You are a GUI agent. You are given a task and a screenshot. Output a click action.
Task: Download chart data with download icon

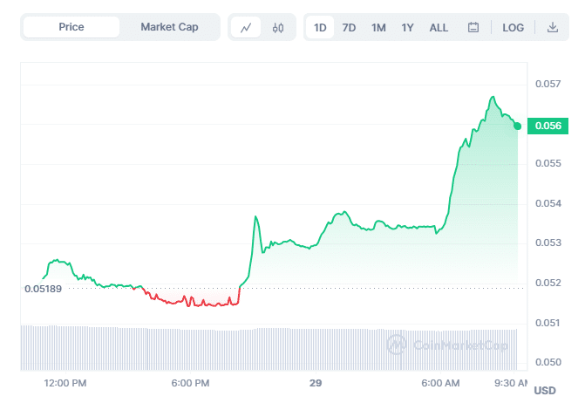click(x=553, y=27)
